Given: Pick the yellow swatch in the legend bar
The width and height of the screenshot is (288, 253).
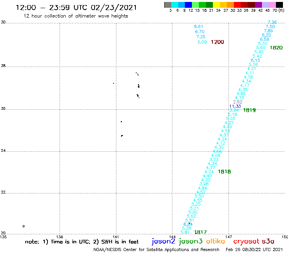Looking at the screenshot, I should click(x=216, y=5).
